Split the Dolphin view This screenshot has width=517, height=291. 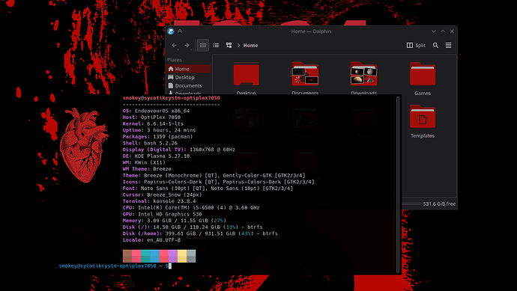point(416,46)
